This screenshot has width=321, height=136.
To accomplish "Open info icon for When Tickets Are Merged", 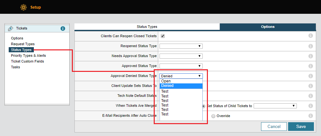I will pyautogui.click(x=311, y=106).
